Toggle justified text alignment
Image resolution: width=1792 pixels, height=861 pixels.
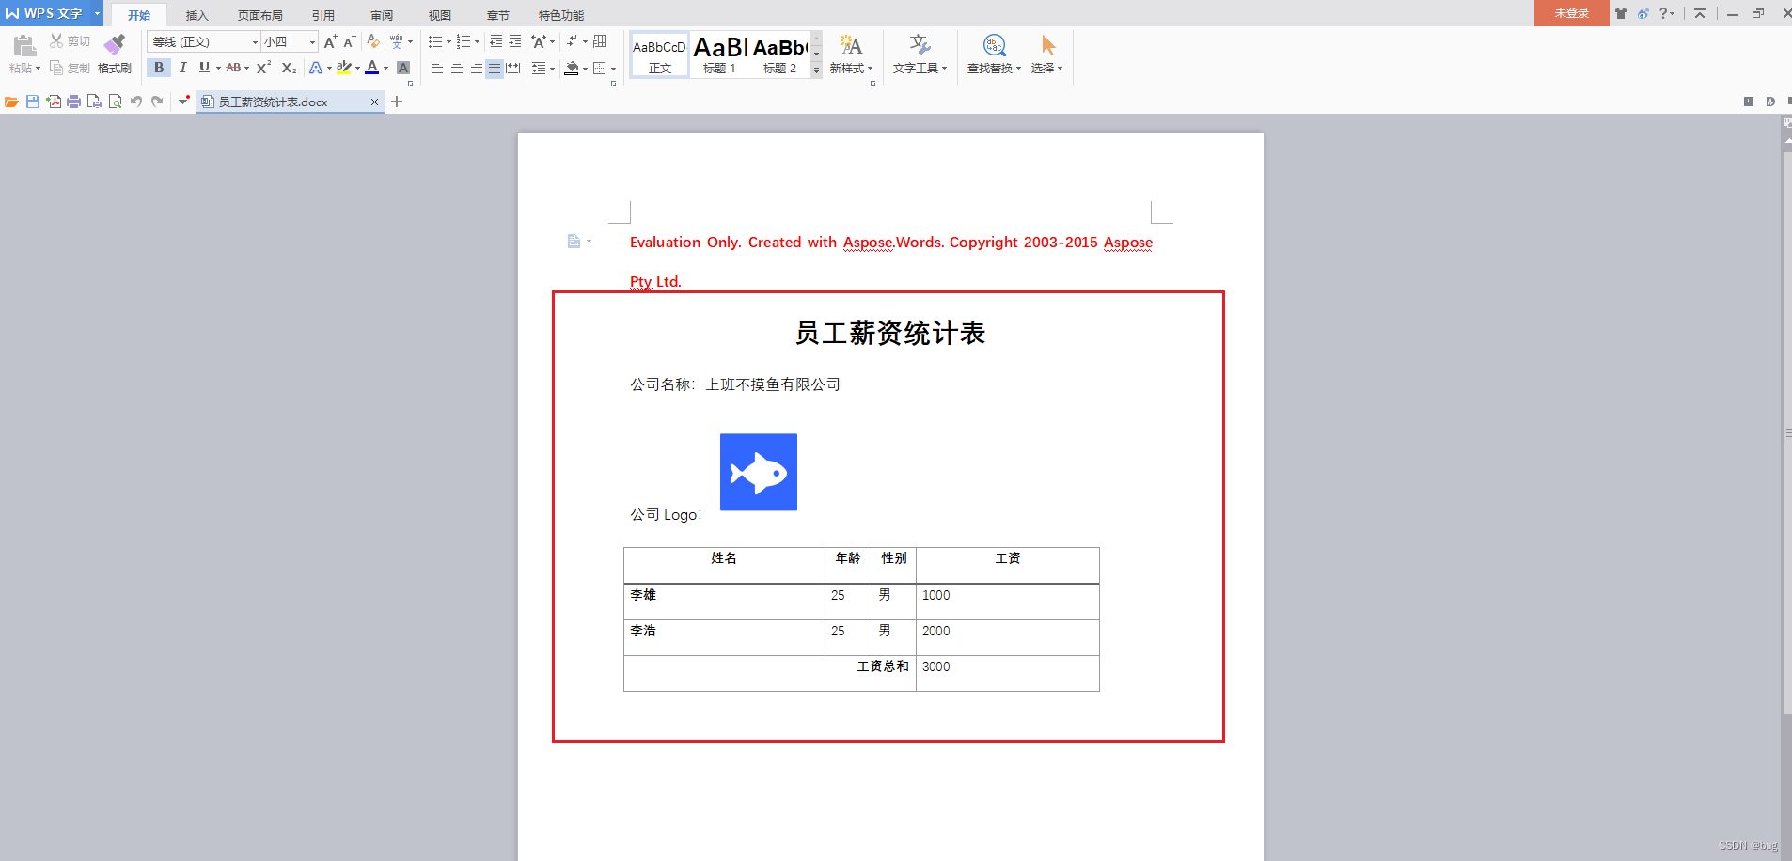[x=495, y=69]
